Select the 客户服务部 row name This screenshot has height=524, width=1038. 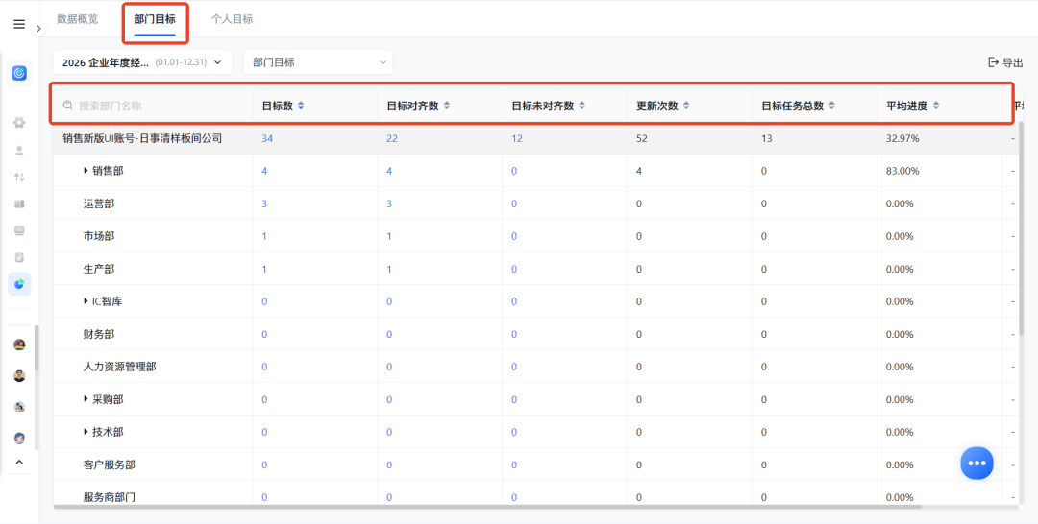110,464
